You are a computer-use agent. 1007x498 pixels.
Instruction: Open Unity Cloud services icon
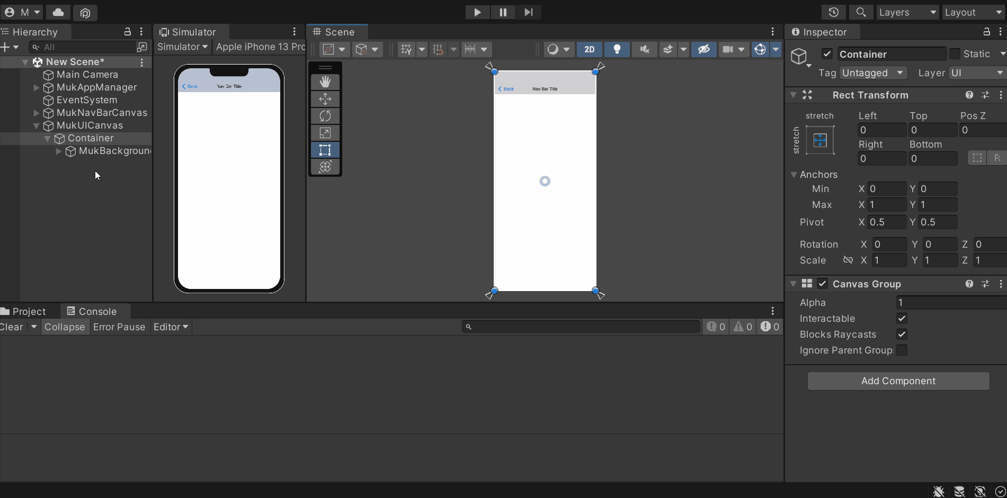click(x=58, y=12)
